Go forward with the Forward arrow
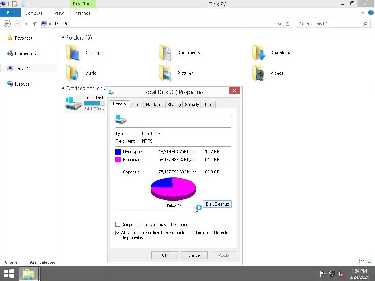The image size is (375, 281). pyautogui.click(x=18, y=24)
